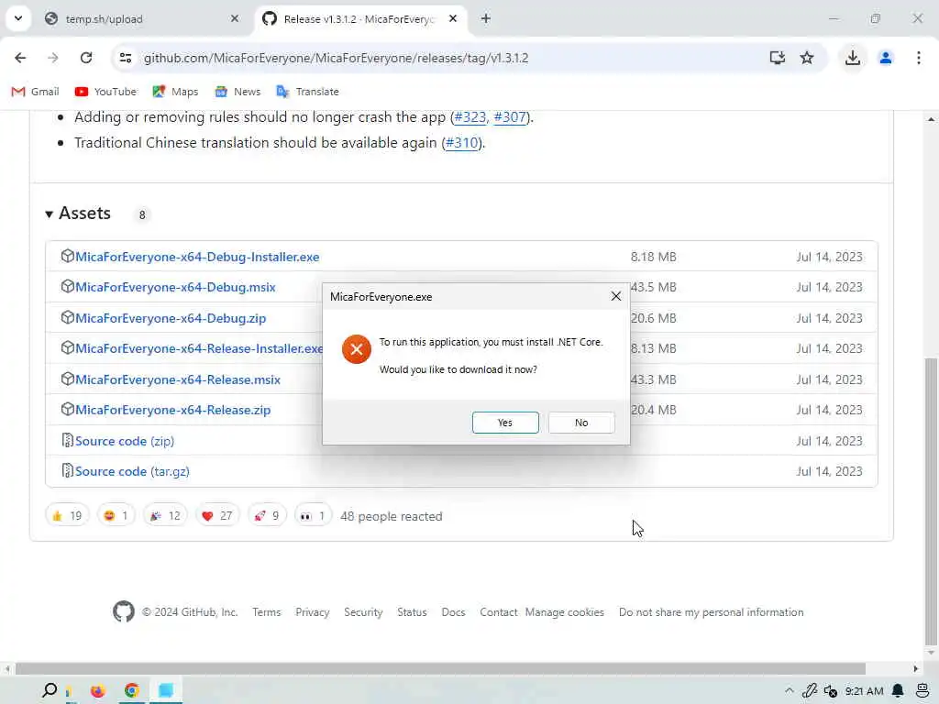Click package icon beside Debug-Installer.exe

pos(67,257)
